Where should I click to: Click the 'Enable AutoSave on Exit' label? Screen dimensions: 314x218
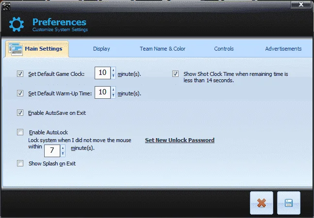pos(57,113)
